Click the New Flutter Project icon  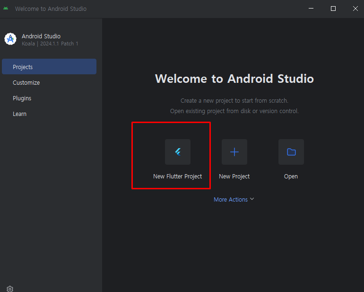click(178, 152)
